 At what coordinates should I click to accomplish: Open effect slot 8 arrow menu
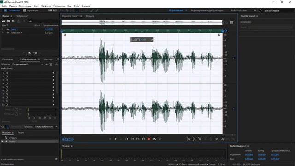click(x=54, y=97)
